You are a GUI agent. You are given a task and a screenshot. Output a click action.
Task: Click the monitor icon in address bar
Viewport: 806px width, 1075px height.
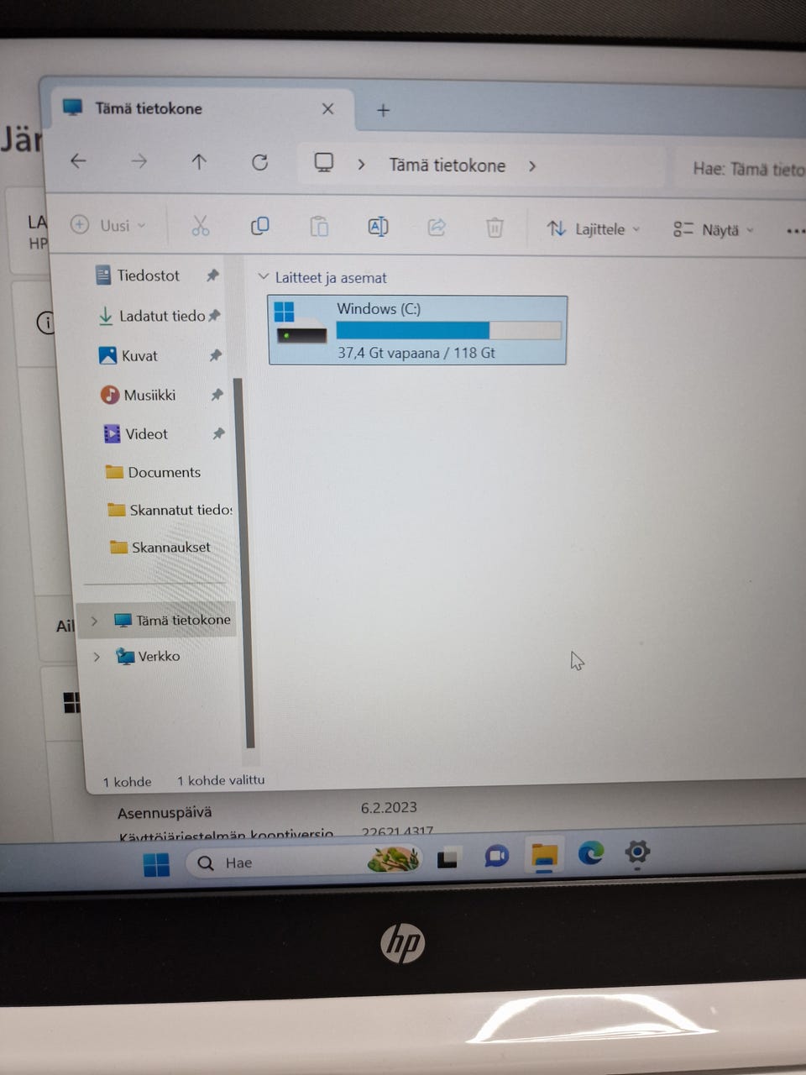(324, 163)
